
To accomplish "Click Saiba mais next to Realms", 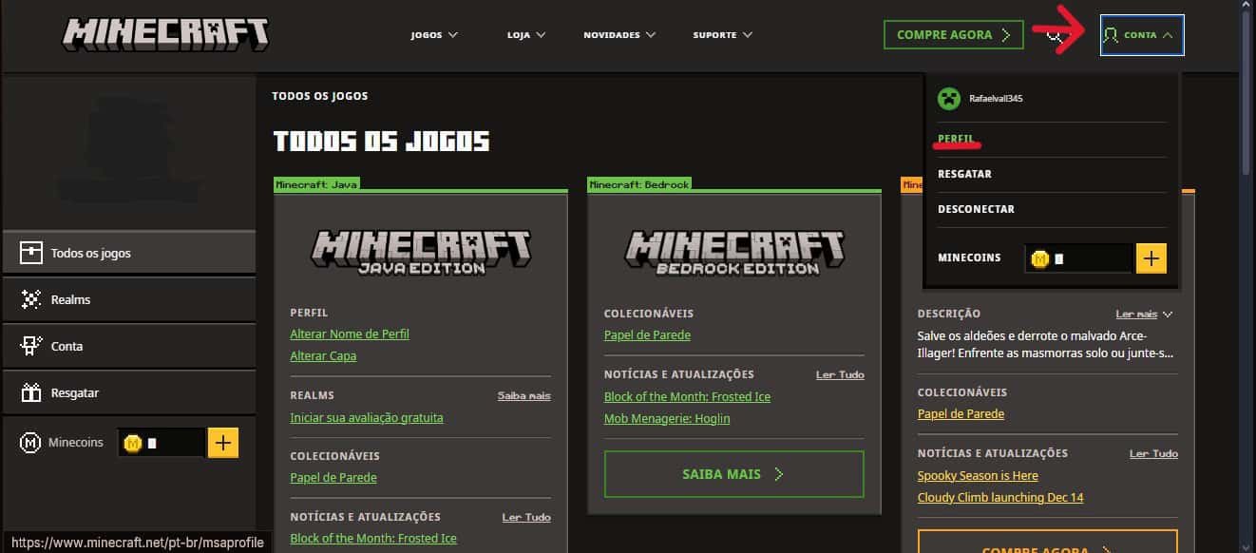I will point(524,395).
